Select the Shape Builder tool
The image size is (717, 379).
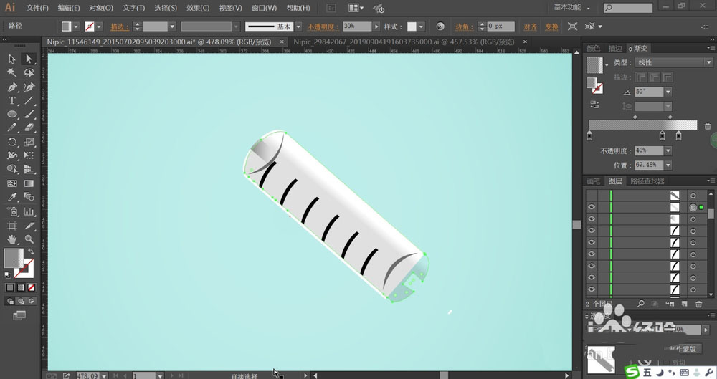pyautogui.click(x=12, y=170)
